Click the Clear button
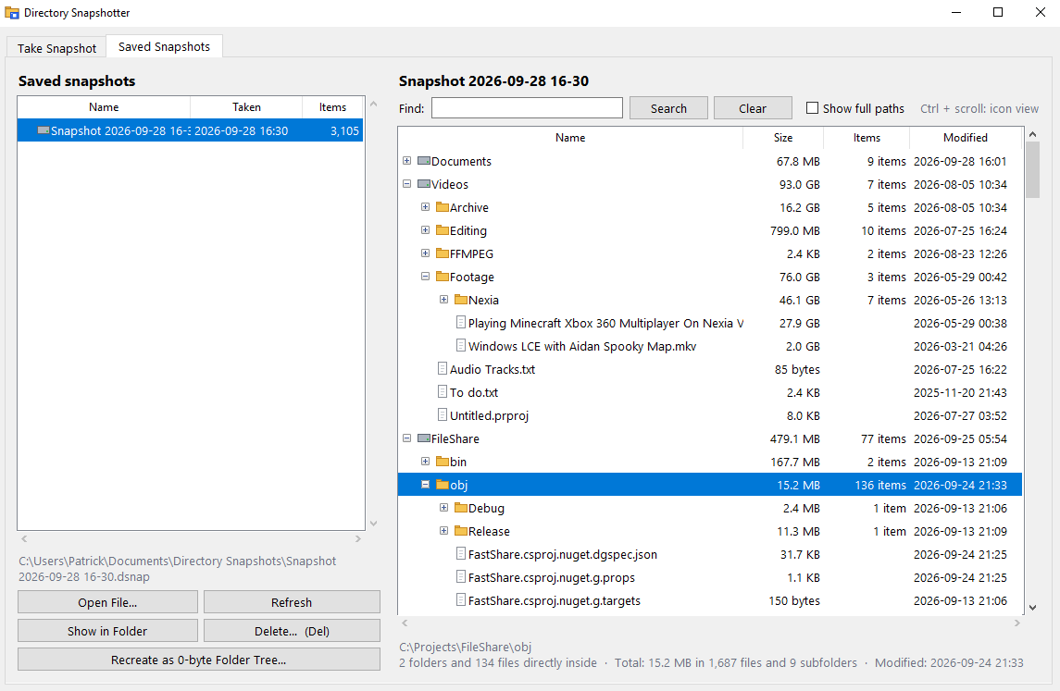This screenshot has height=691, width=1060. [x=753, y=108]
